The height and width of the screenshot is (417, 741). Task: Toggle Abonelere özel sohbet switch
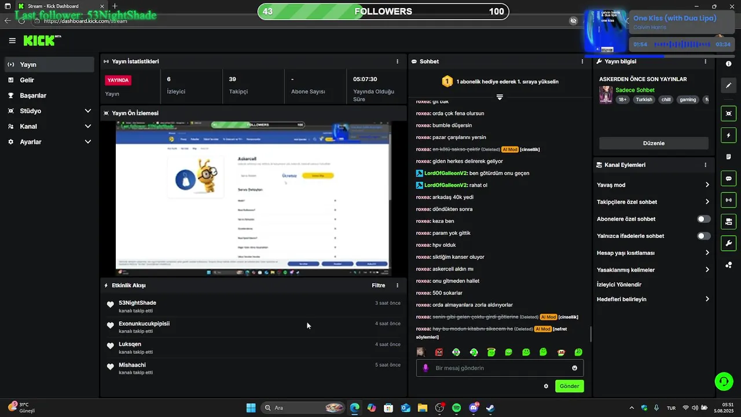pos(704,219)
